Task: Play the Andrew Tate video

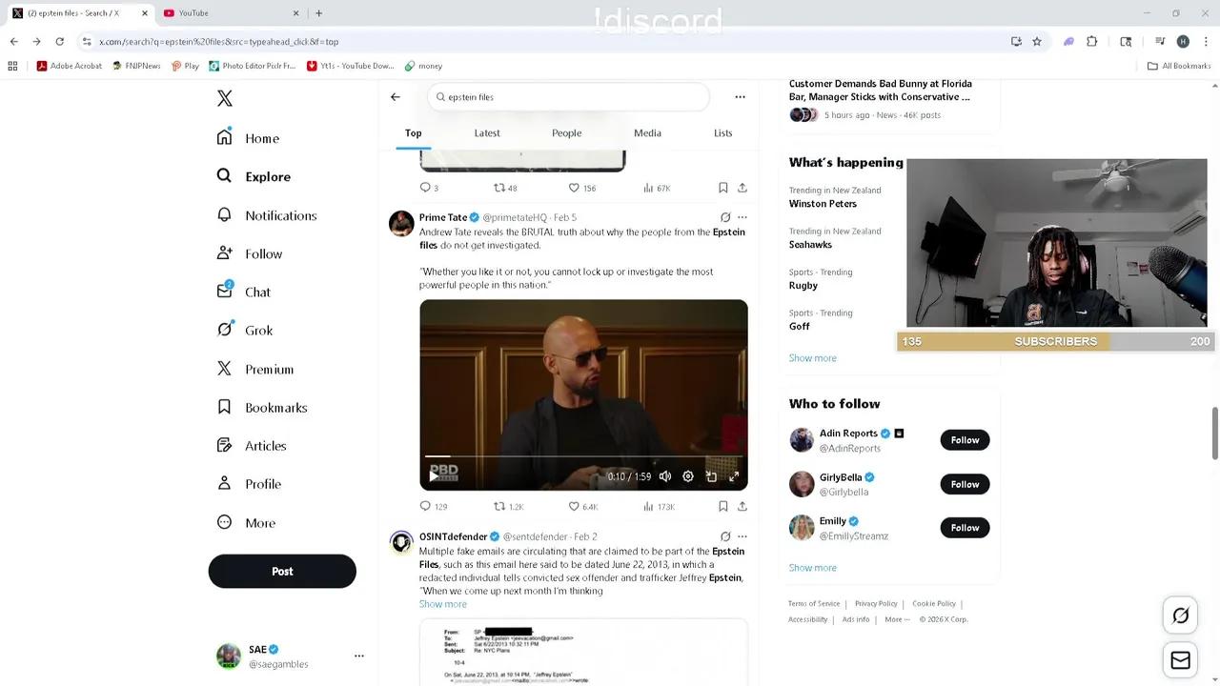Action: click(434, 476)
